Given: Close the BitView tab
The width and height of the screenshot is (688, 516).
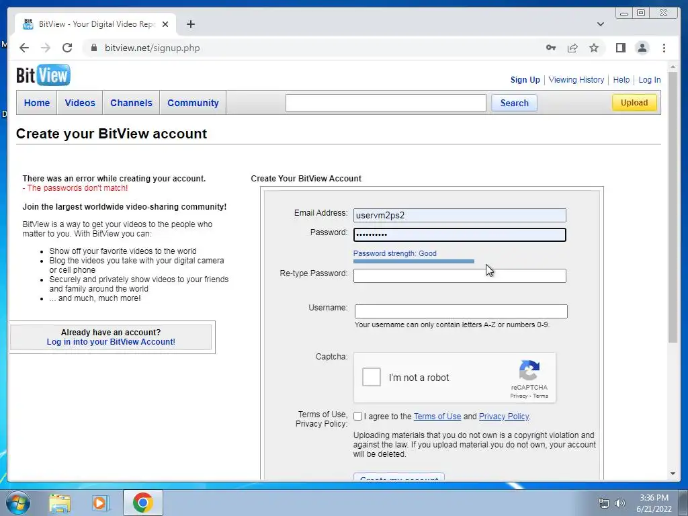Looking at the screenshot, I should point(165,24).
